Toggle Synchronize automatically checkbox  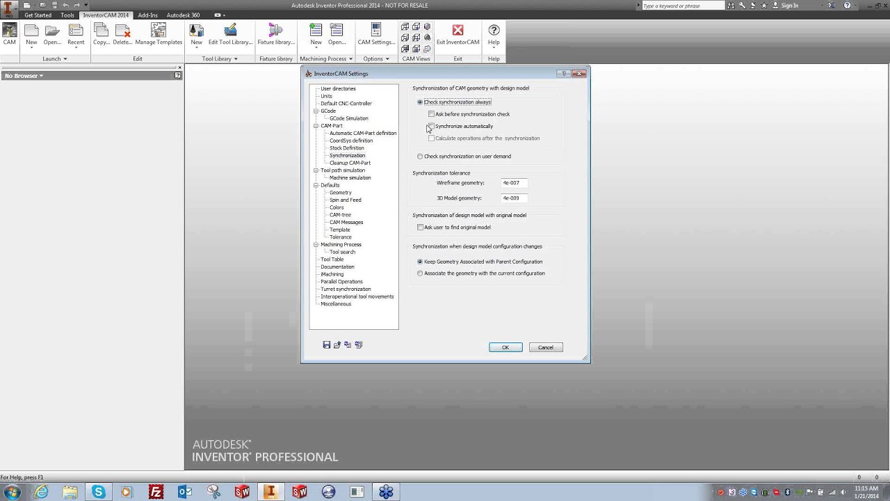click(x=431, y=126)
